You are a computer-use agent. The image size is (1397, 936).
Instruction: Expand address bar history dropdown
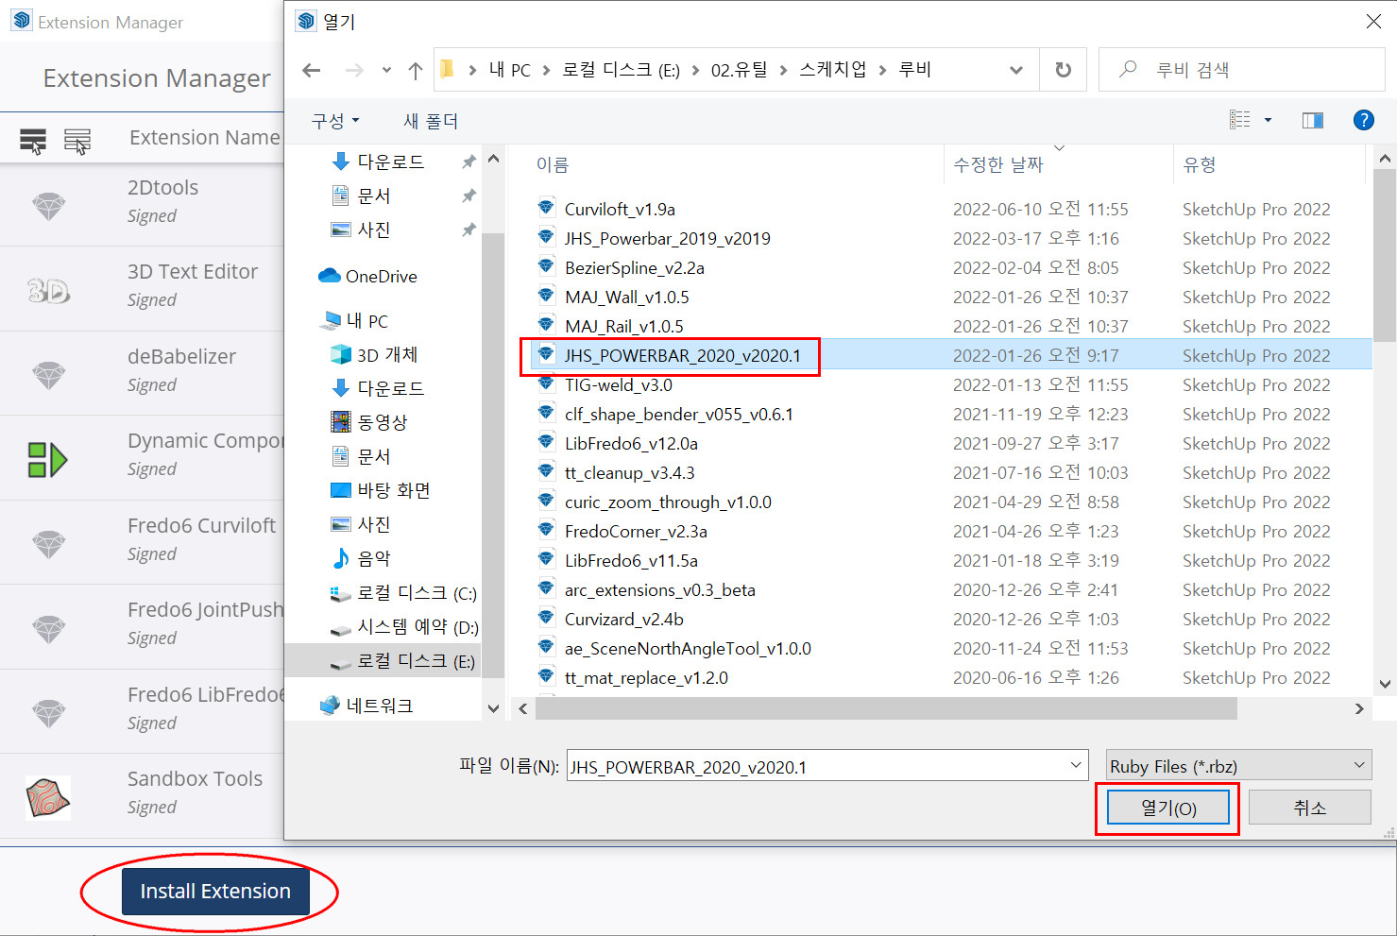(1016, 70)
